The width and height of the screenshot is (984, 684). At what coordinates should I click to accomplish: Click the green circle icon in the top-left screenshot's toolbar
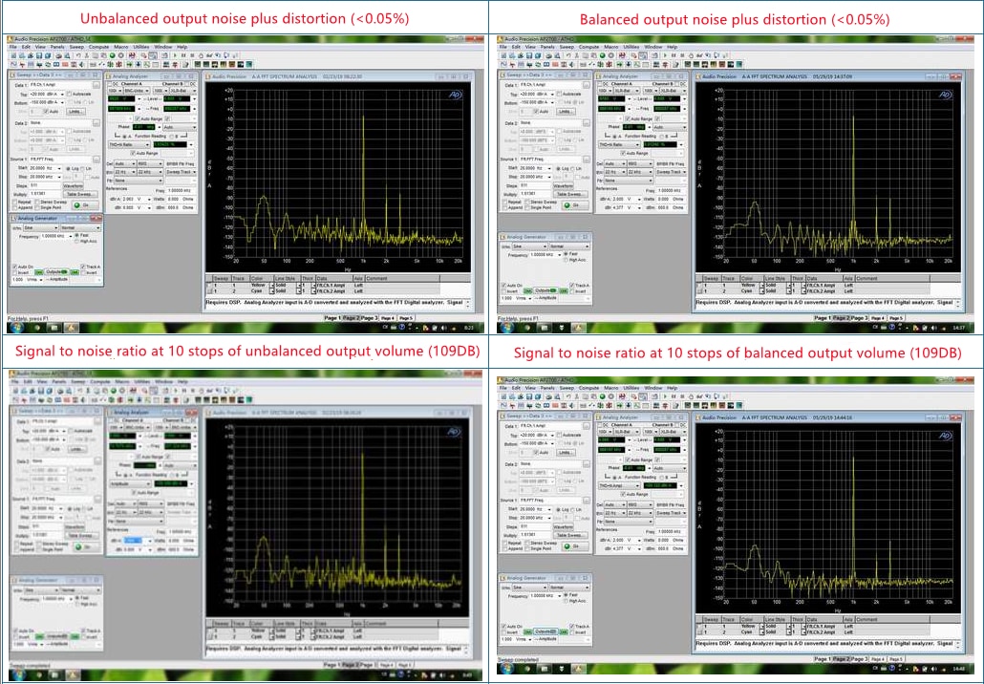[113, 55]
